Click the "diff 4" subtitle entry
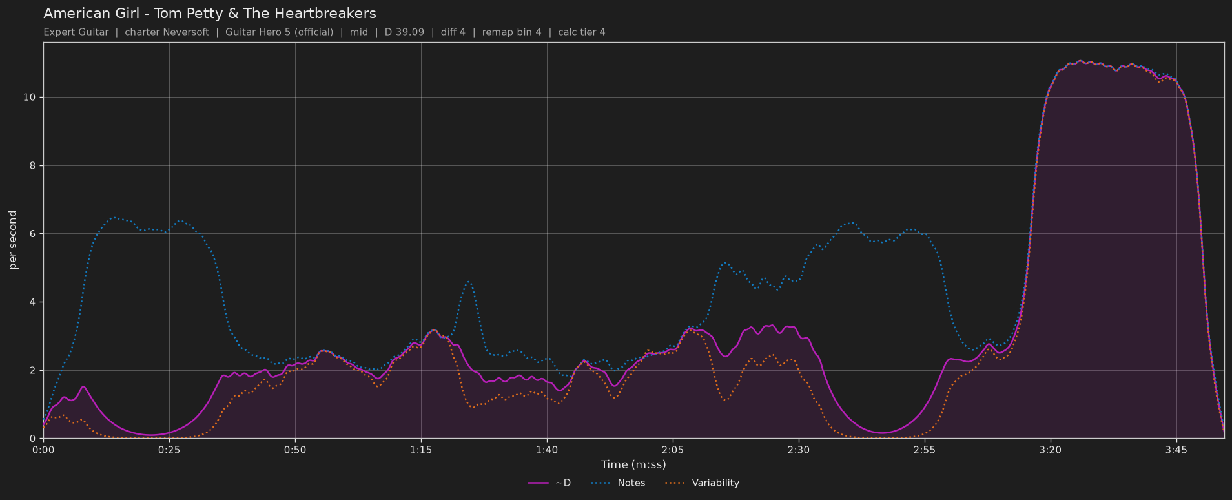1232x500 pixels. point(453,32)
